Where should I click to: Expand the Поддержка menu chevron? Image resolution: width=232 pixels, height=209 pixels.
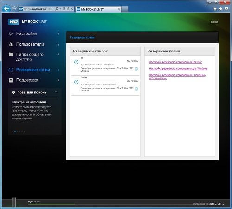[58, 80]
